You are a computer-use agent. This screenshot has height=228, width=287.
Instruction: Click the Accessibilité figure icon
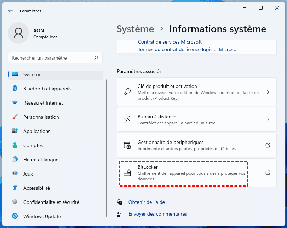(15, 188)
